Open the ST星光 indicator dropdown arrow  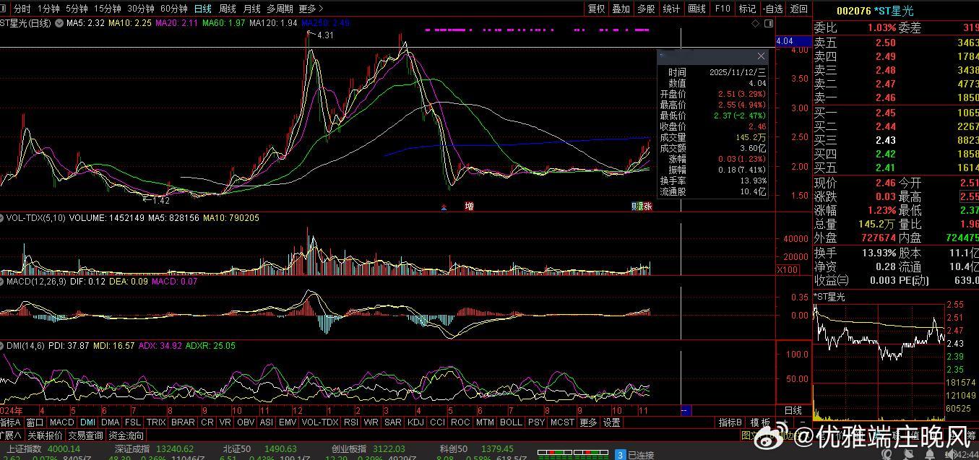coord(58,23)
